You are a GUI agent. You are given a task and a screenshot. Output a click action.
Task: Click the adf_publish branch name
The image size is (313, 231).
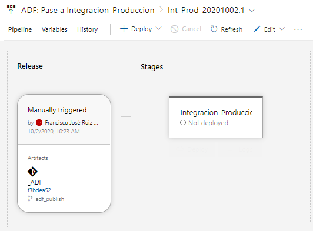tap(50, 199)
